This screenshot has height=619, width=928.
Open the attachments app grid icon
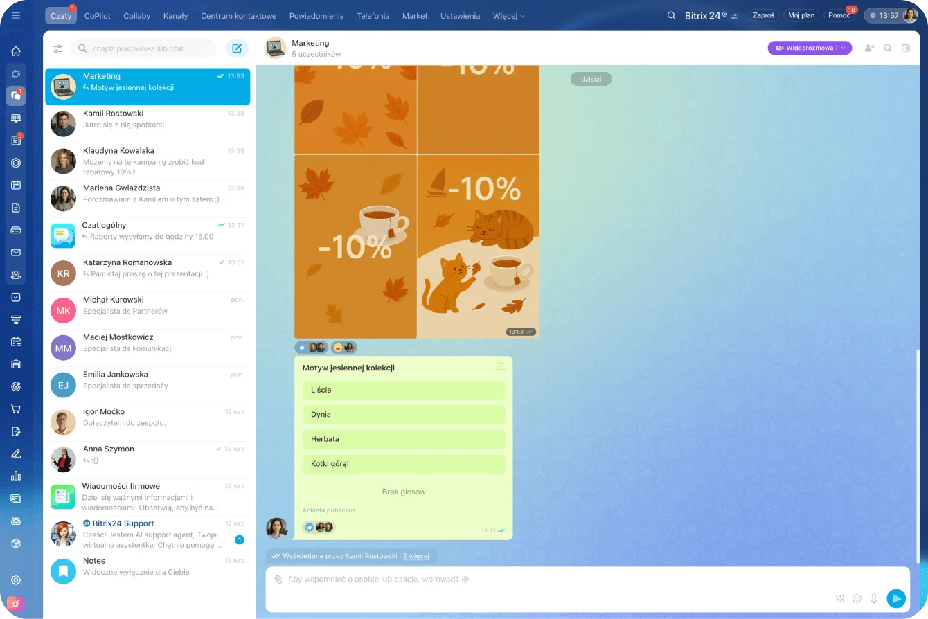tap(840, 598)
